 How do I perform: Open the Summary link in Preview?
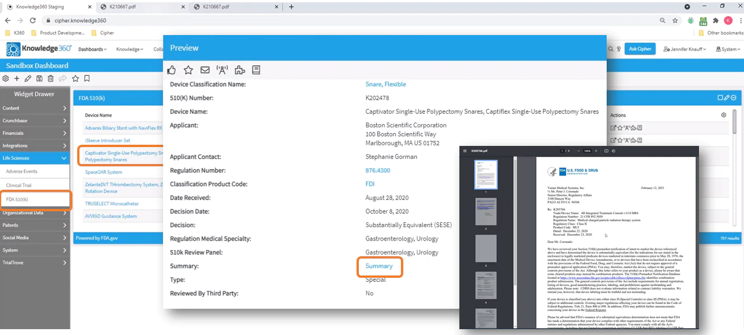(379, 266)
